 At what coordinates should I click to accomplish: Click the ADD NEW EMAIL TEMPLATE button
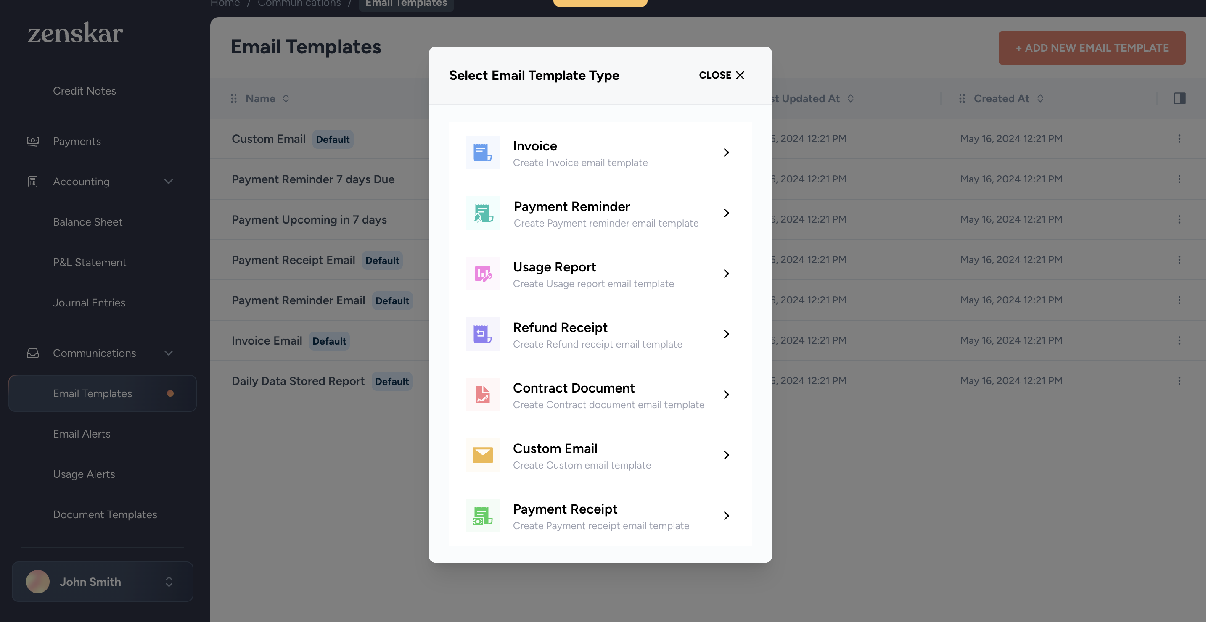click(1092, 48)
